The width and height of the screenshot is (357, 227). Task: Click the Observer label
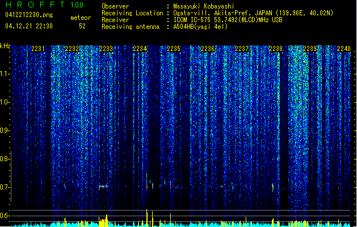point(115,6)
